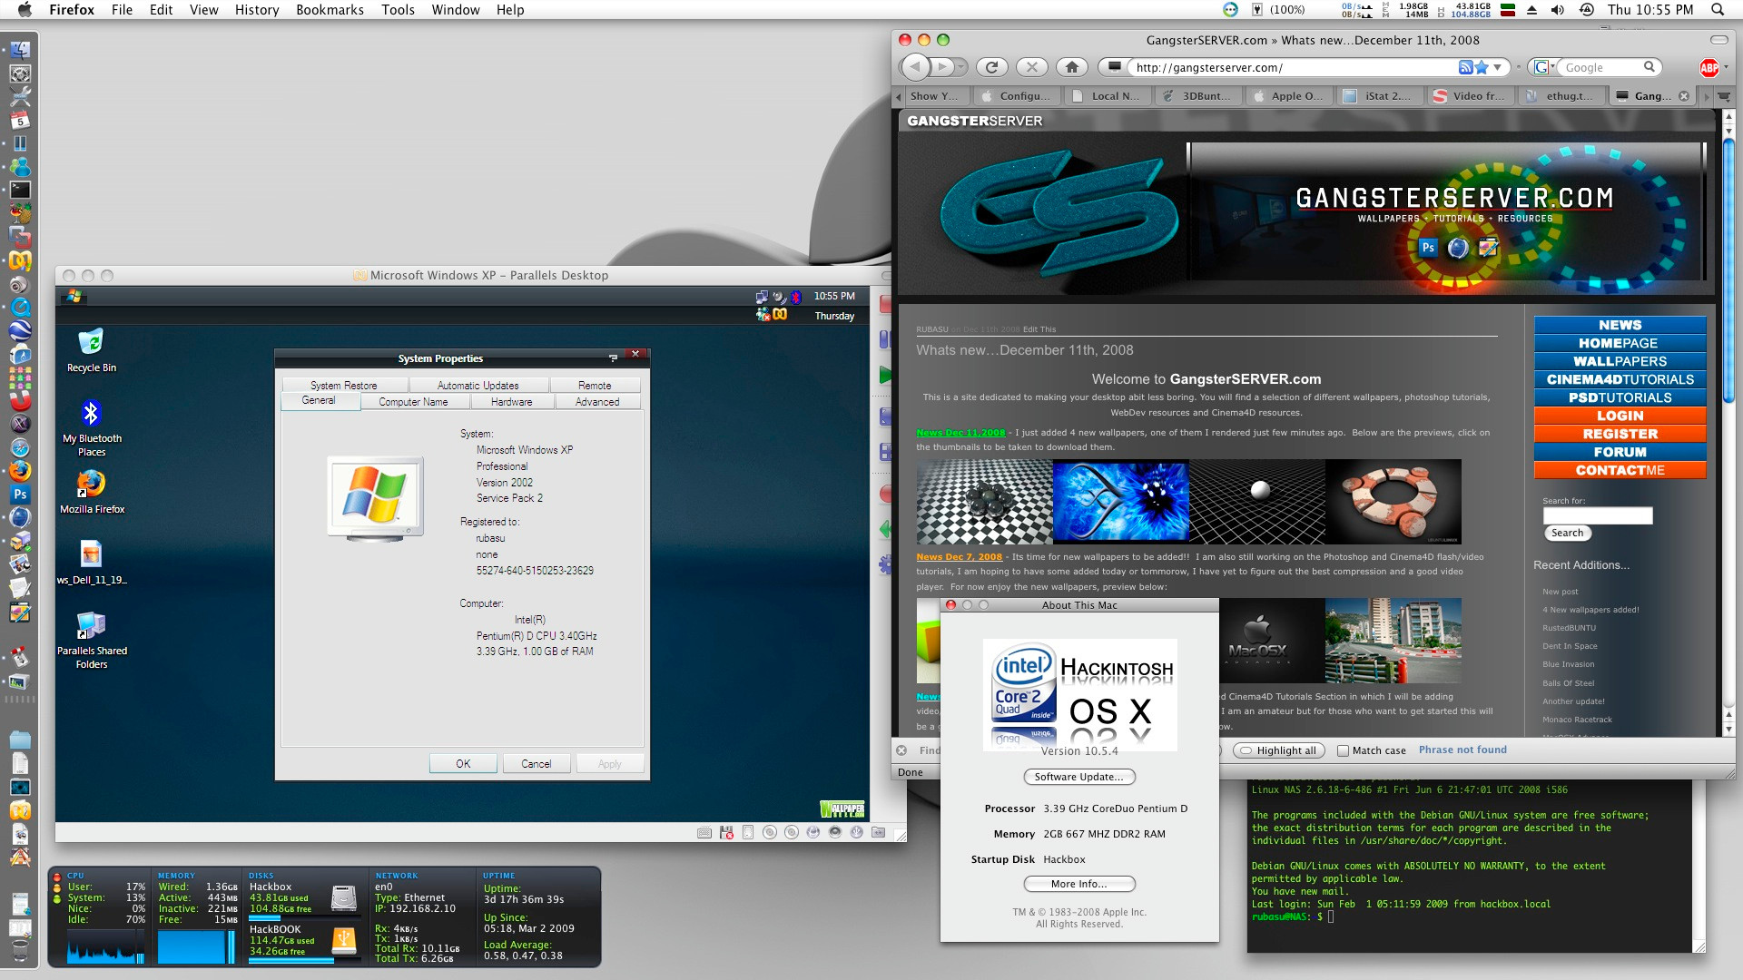Select the System Restore tab

pyautogui.click(x=343, y=386)
